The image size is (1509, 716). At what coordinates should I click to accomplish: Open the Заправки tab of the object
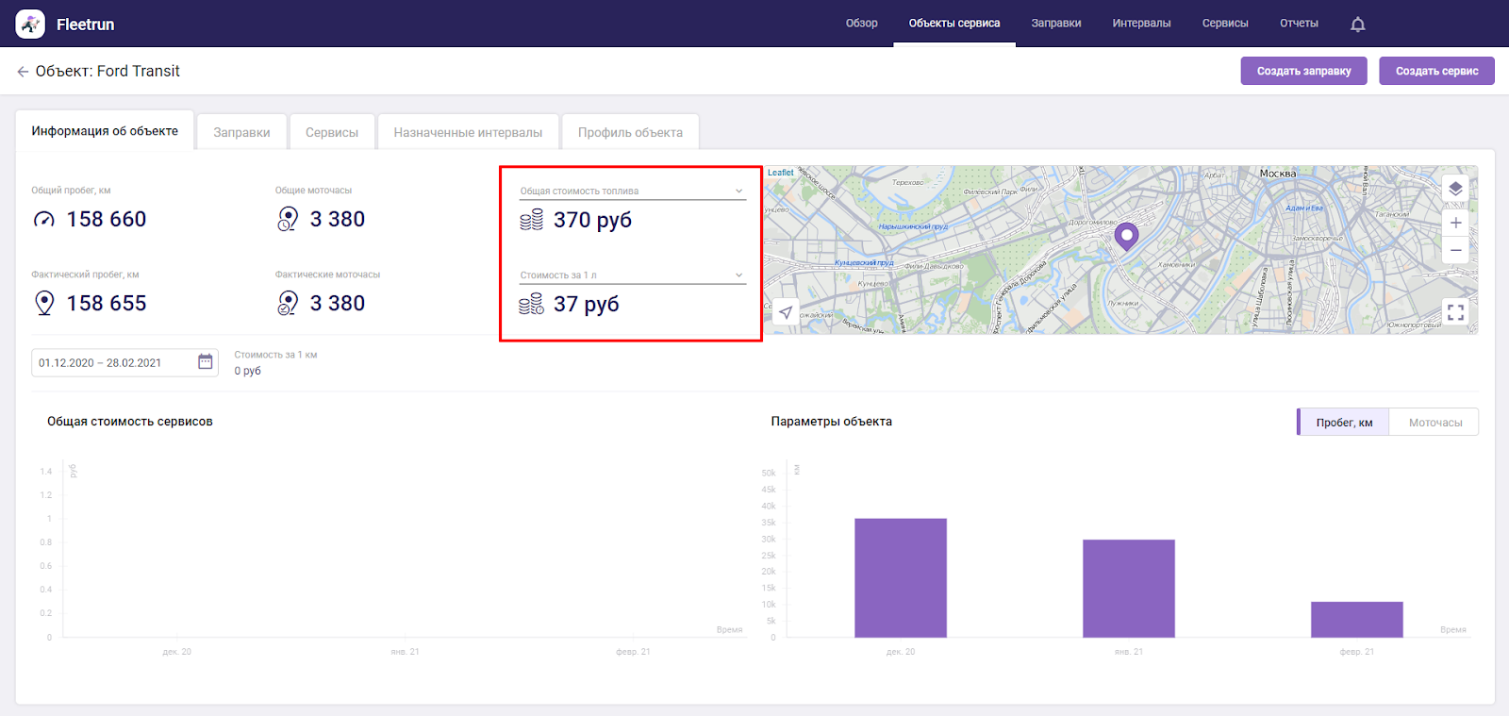click(241, 133)
